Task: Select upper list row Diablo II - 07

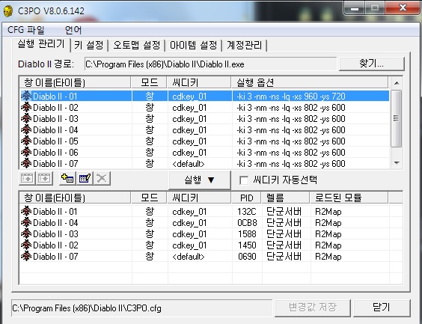Action: 204,164
